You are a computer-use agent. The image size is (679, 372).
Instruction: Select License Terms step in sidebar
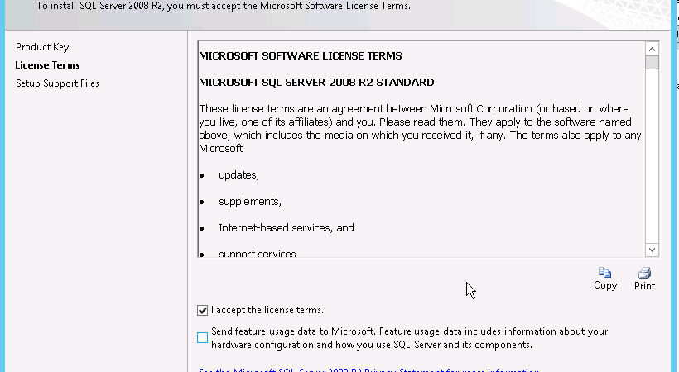point(48,65)
